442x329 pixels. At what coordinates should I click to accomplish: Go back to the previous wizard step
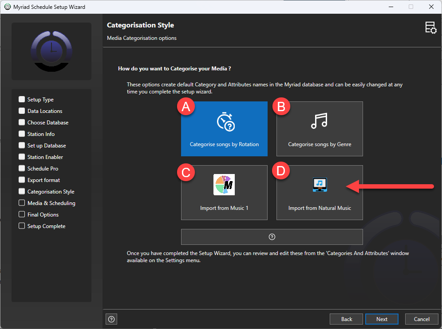point(346,319)
